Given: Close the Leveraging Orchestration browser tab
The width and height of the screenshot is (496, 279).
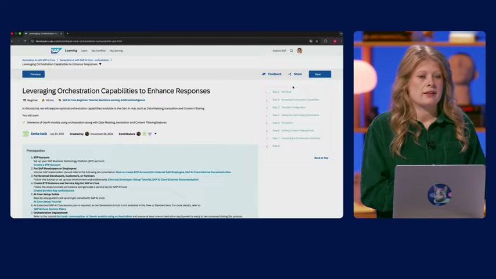Looking at the screenshot, I should click(x=62, y=34).
